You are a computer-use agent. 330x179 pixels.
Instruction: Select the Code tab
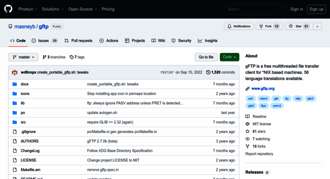[x=18, y=41]
